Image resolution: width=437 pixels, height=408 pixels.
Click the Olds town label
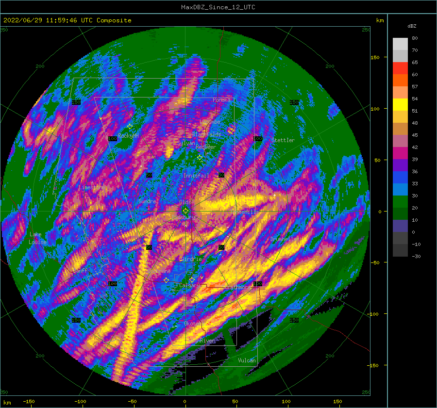[185, 202]
